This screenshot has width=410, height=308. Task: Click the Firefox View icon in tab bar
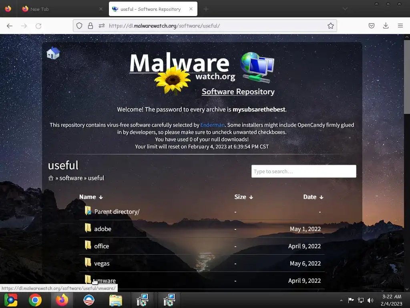[x=8, y=9]
